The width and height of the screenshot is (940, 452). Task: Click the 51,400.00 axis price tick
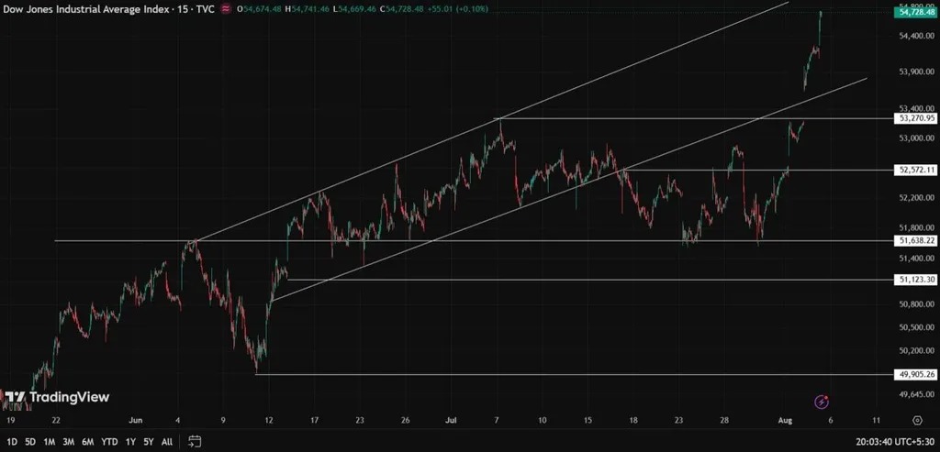coord(917,259)
